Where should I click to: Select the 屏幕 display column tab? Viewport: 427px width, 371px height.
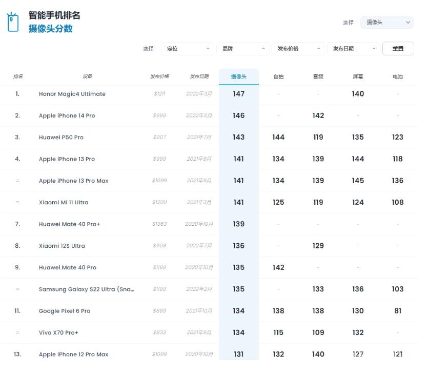pos(358,76)
